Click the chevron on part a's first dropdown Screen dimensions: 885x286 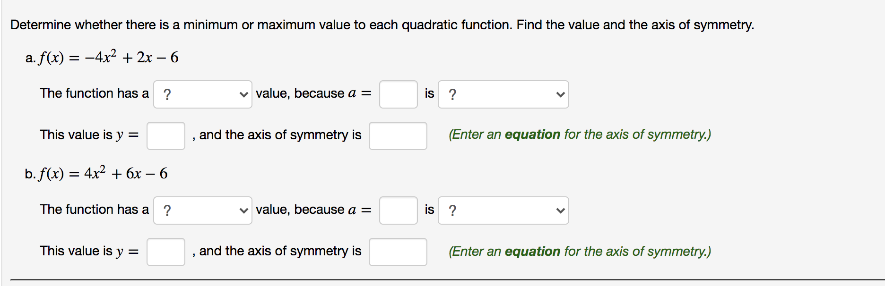click(244, 94)
